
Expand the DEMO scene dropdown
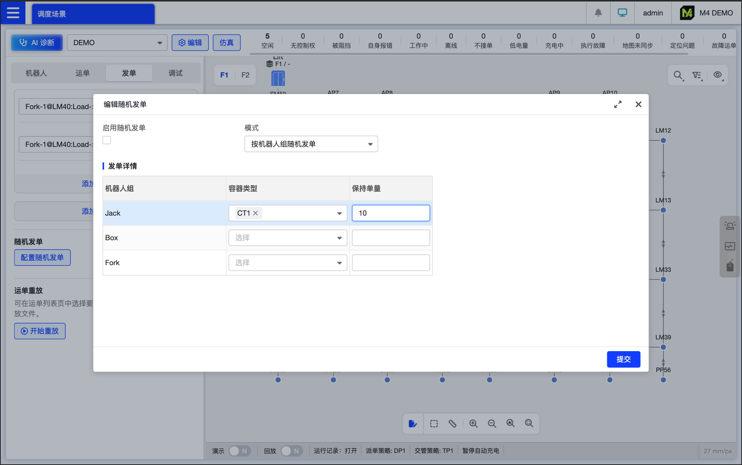tap(117, 43)
